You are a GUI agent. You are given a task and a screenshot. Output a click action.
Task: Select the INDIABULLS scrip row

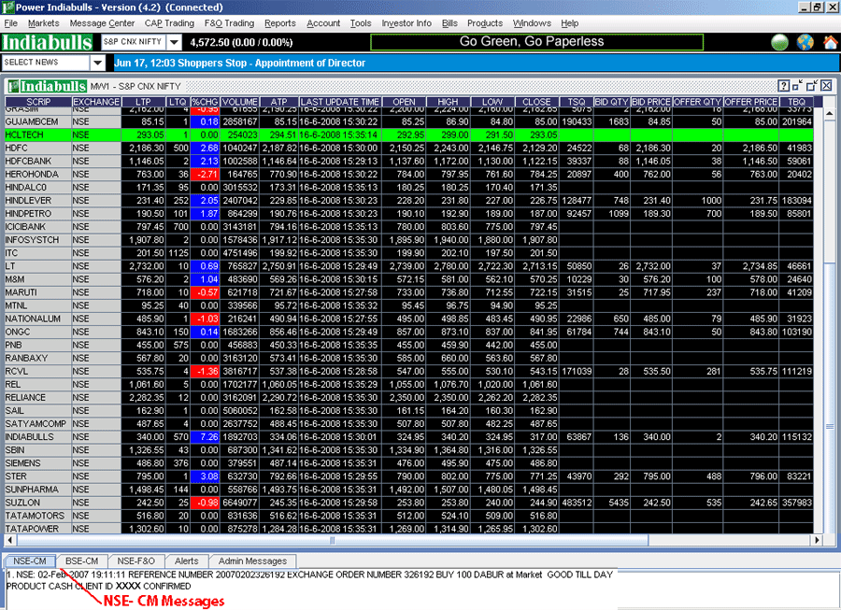coord(408,437)
